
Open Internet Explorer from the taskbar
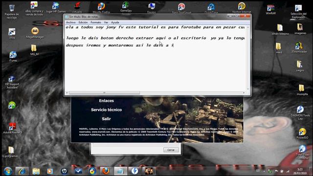point(22,171)
